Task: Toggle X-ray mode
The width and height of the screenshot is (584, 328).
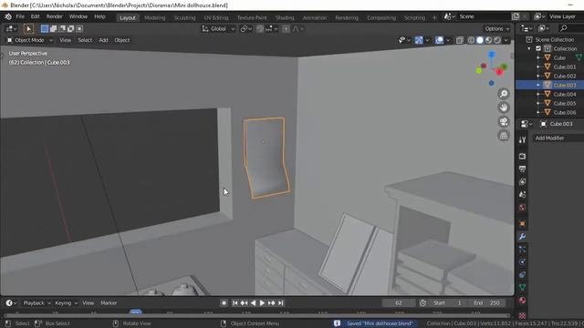Action: point(460,40)
